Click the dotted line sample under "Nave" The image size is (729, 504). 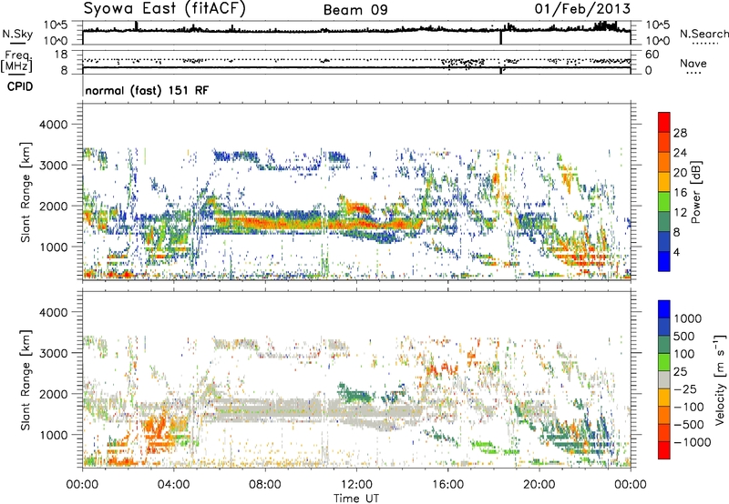coord(693,74)
